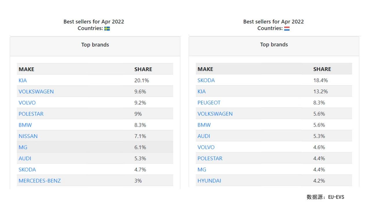This screenshot has width=367, height=206.
Task: Click the Netherlands flag icon
Action: click(287, 28)
